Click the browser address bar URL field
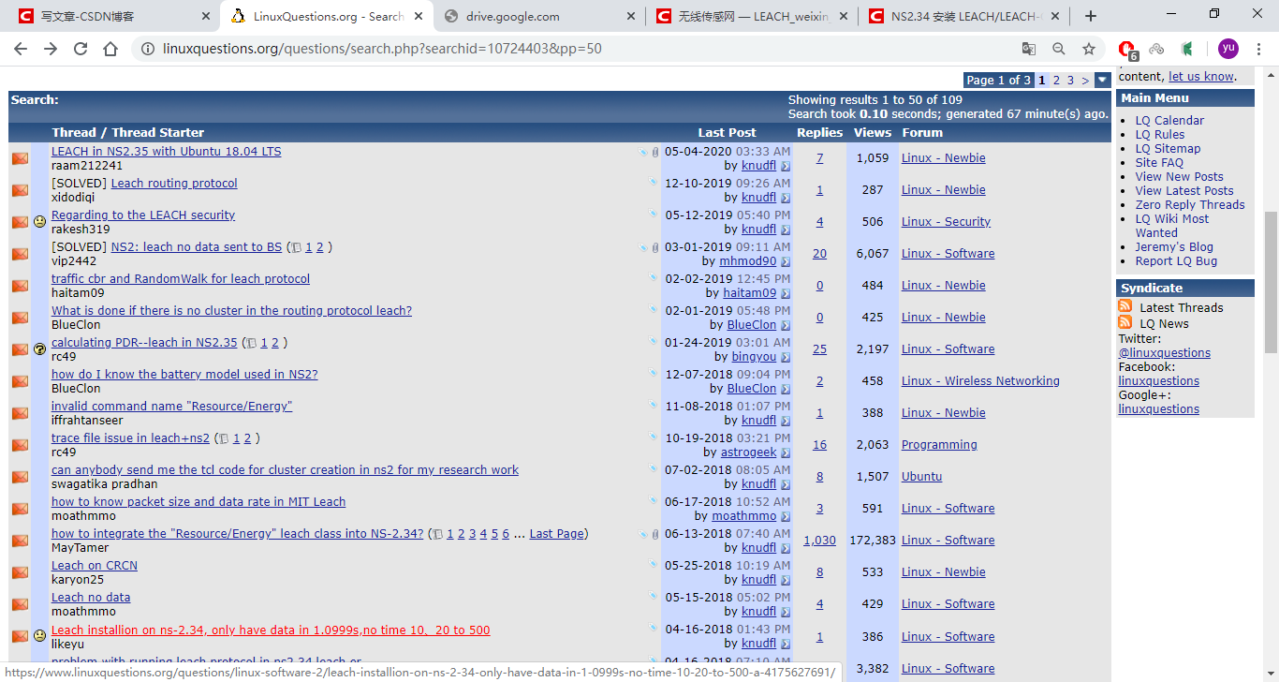Viewport: 1279px width, 682px height. click(x=375, y=47)
